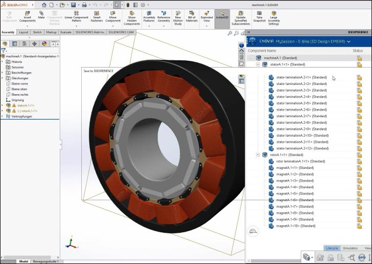Click the Print icon in title bar
The image size is (372, 264).
(x=84, y=5)
